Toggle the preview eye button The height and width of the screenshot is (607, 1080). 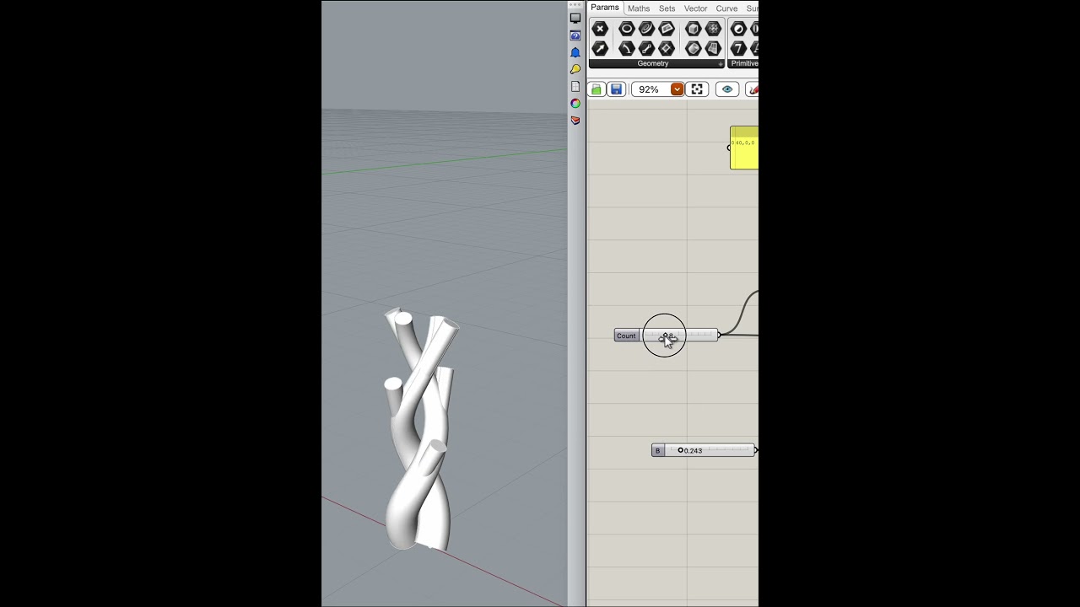[727, 89]
